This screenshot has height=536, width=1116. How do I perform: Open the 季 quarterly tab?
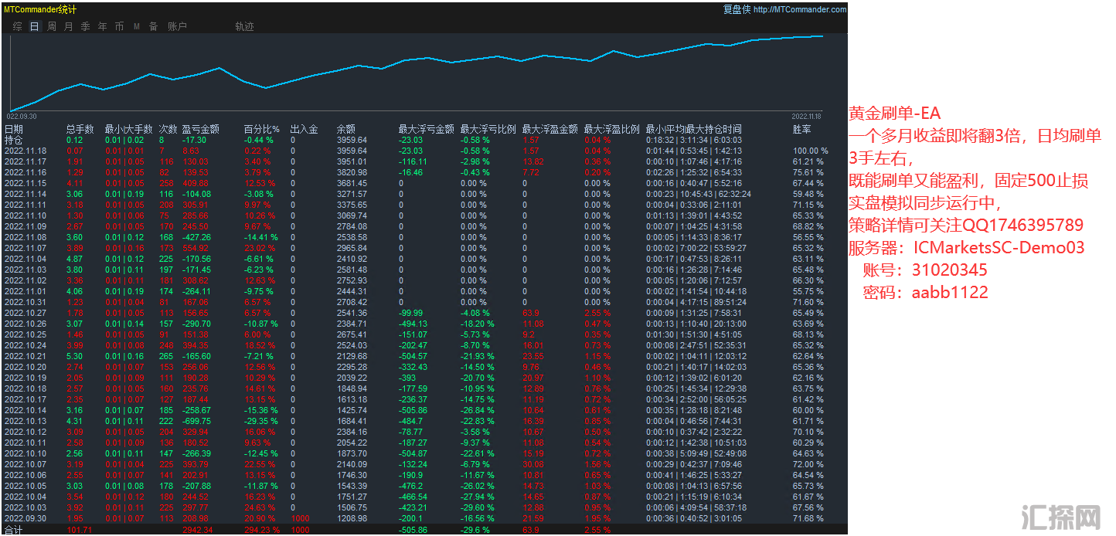(x=85, y=26)
